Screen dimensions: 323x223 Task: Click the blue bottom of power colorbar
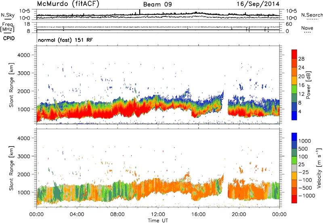pyautogui.click(x=294, y=116)
